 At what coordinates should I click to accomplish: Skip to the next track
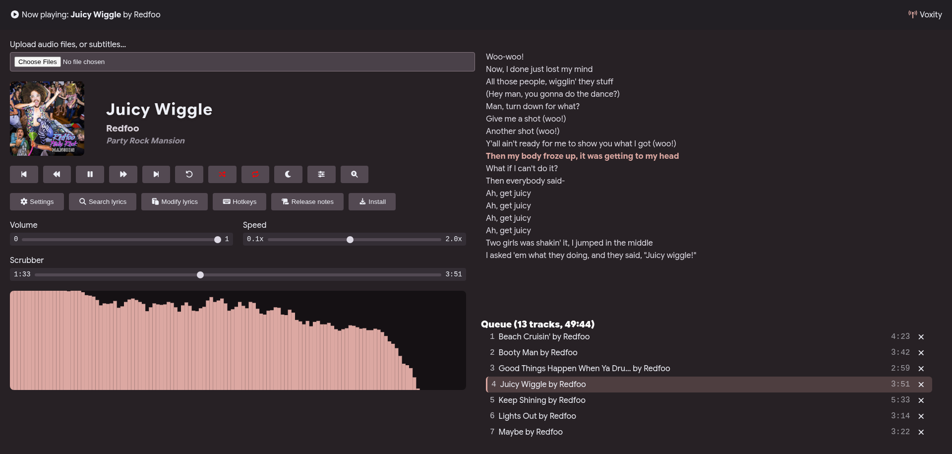coord(156,174)
